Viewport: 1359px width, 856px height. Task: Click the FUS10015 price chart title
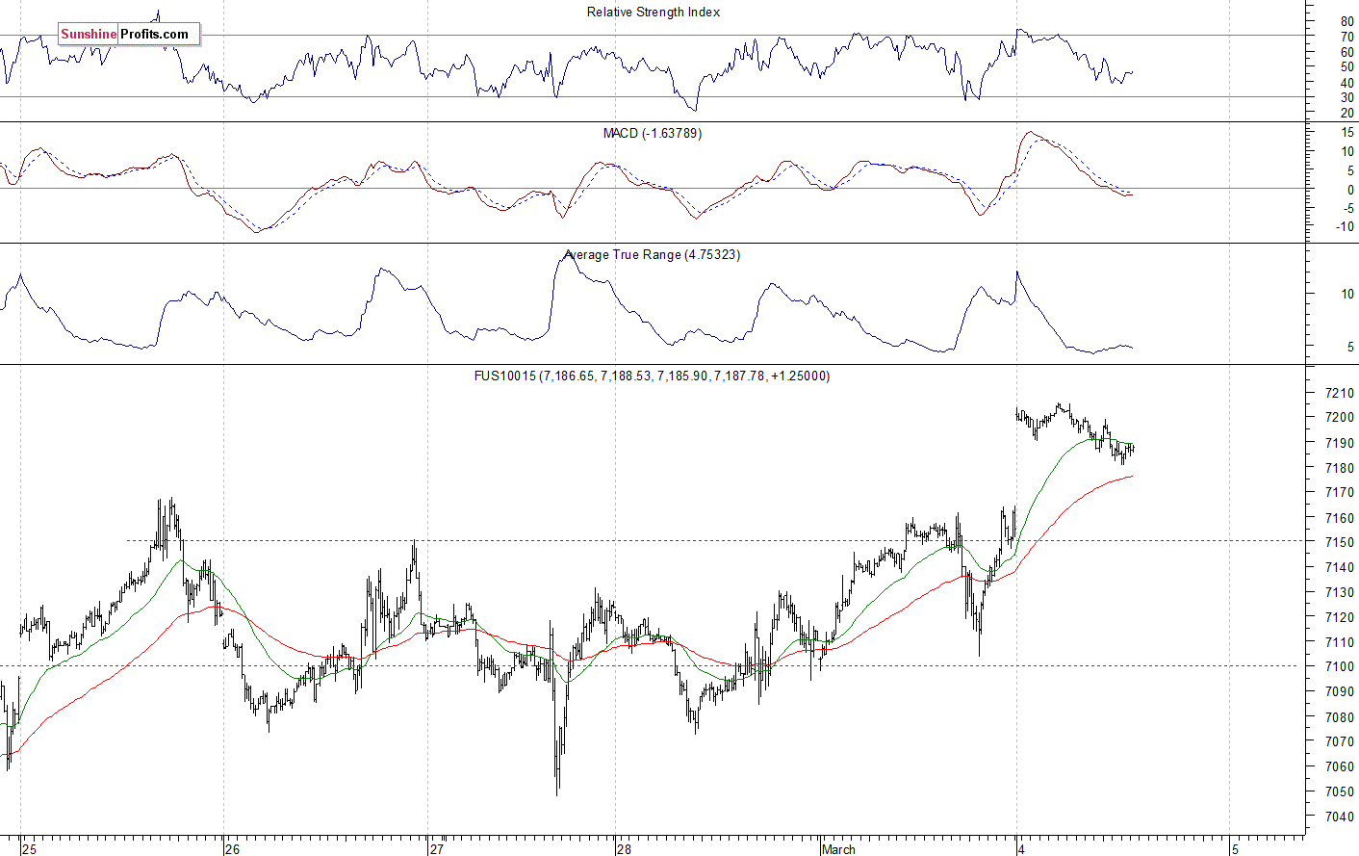(652, 376)
